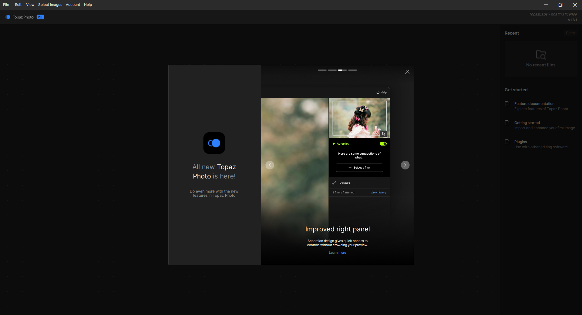This screenshot has height=315, width=582.
Task: Click the Getting started document icon
Action: pyautogui.click(x=507, y=123)
